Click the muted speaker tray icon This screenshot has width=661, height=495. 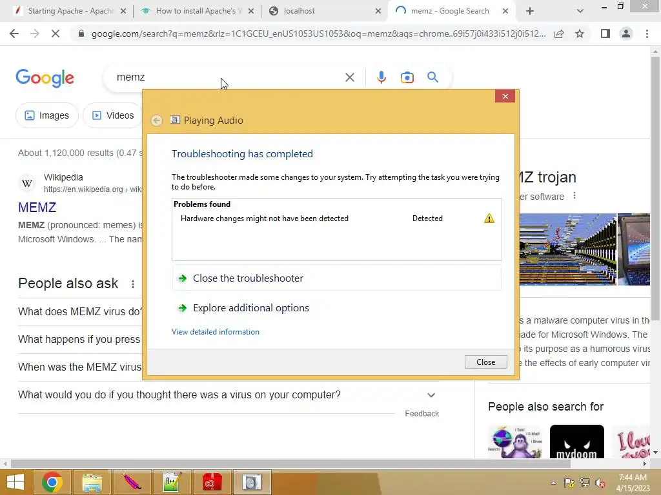[600, 483]
